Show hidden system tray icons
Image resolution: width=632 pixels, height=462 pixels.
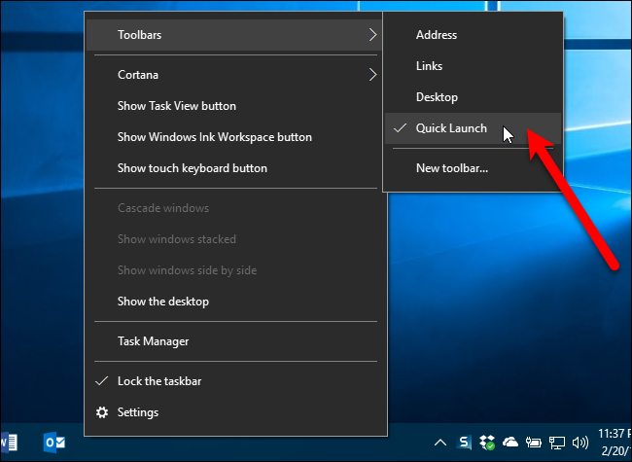[439, 443]
